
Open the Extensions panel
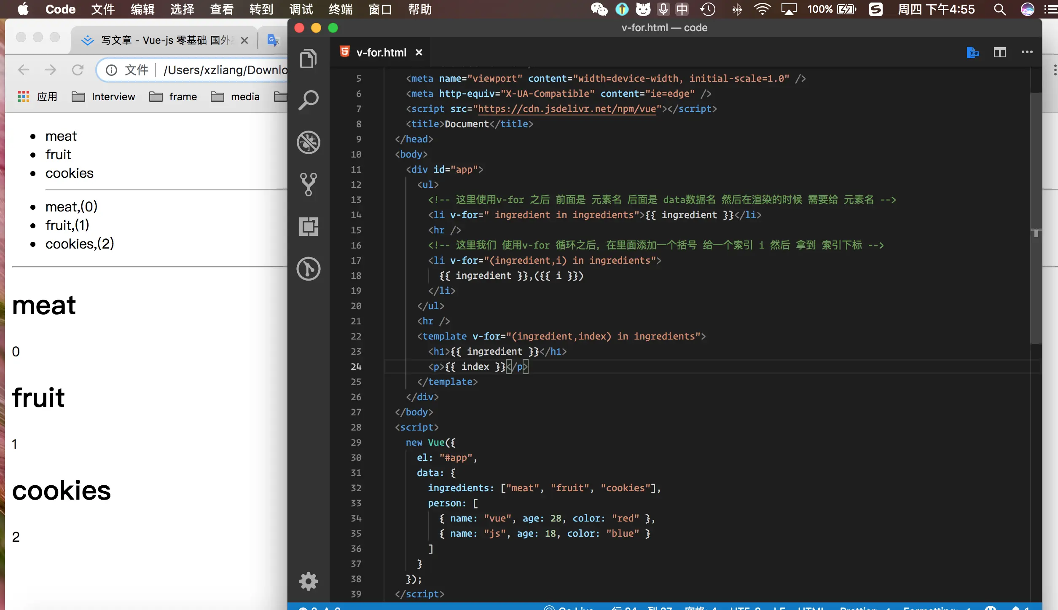(308, 227)
